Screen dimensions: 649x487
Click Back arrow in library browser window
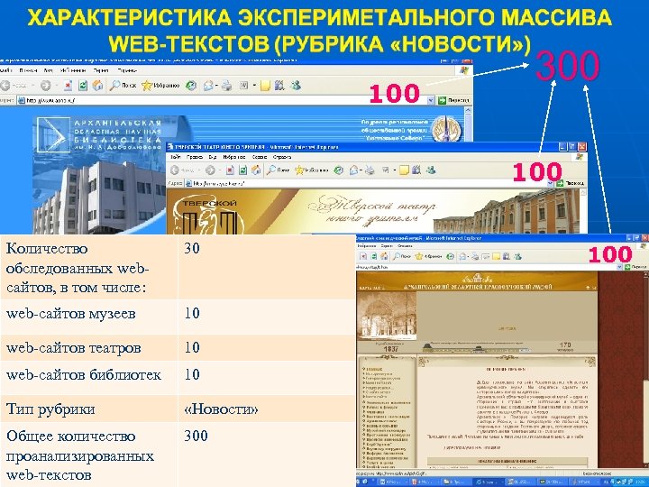coord(5,86)
